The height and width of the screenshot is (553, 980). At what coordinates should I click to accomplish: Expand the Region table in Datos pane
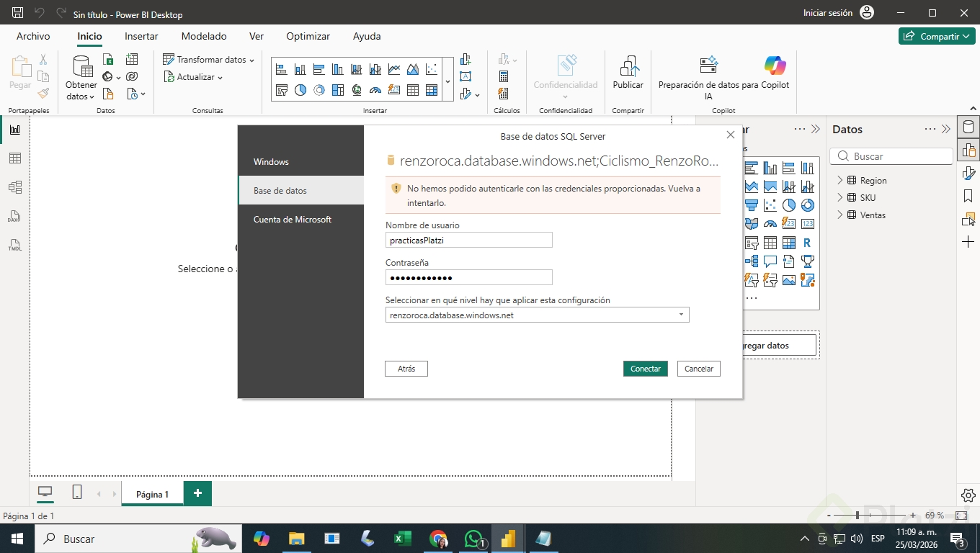pos(839,180)
